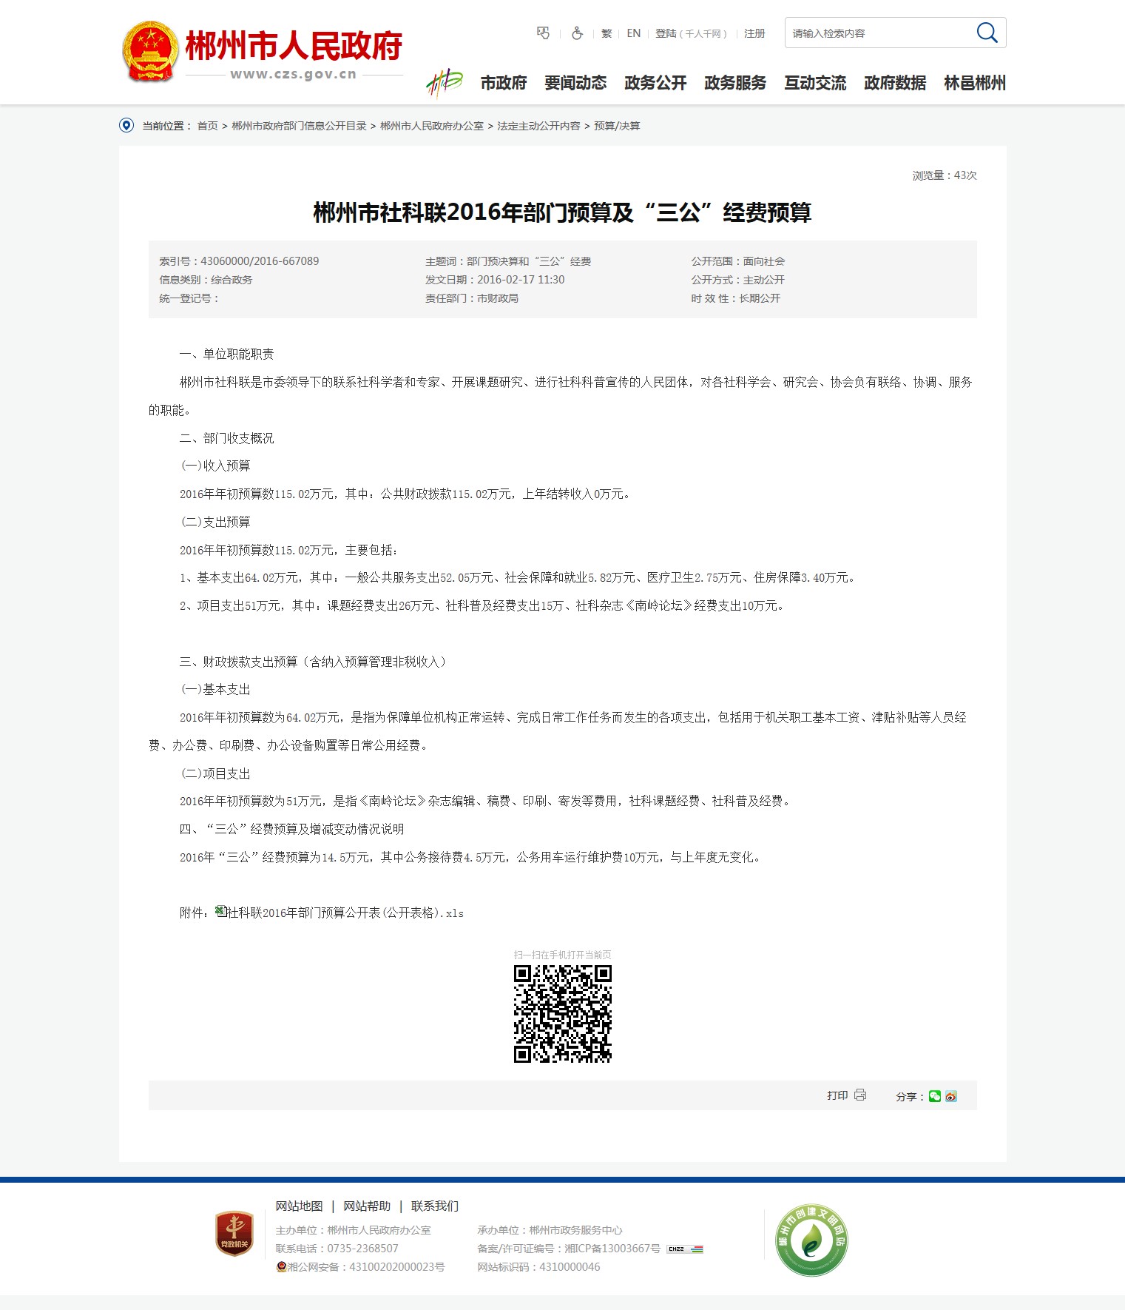Click the 郴州市人民政府 site title
The image size is (1125, 1310).
tap(294, 46)
